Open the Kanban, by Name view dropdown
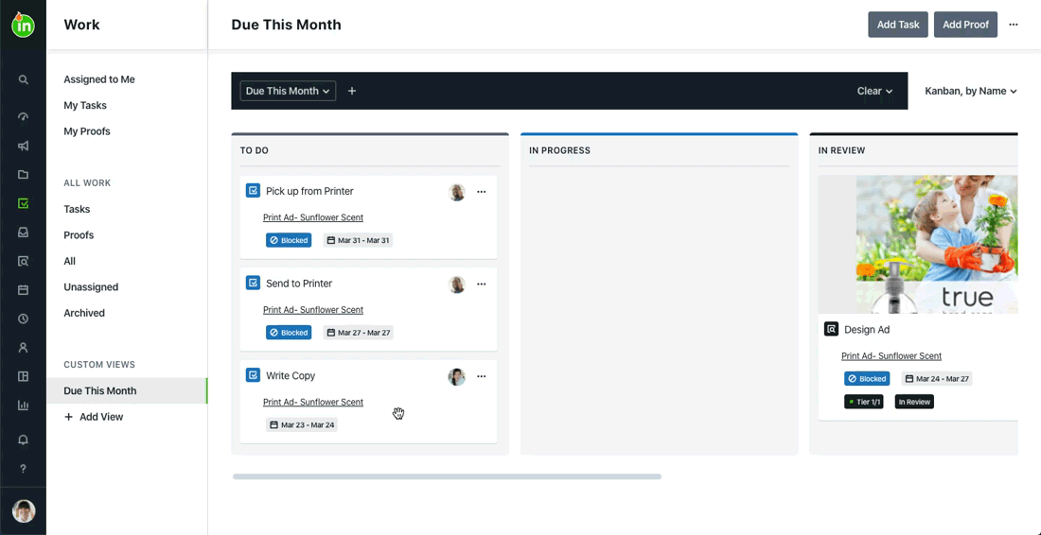Image resolution: width=1041 pixels, height=535 pixels. (x=971, y=91)
